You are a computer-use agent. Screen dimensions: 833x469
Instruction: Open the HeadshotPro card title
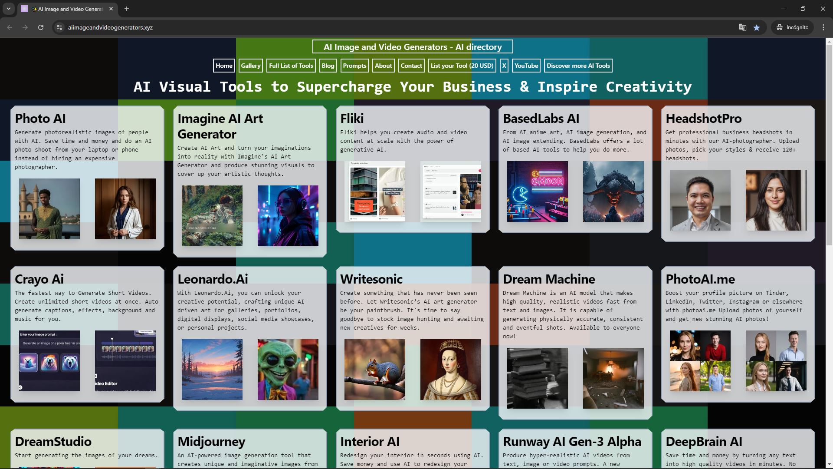point(703,118)
